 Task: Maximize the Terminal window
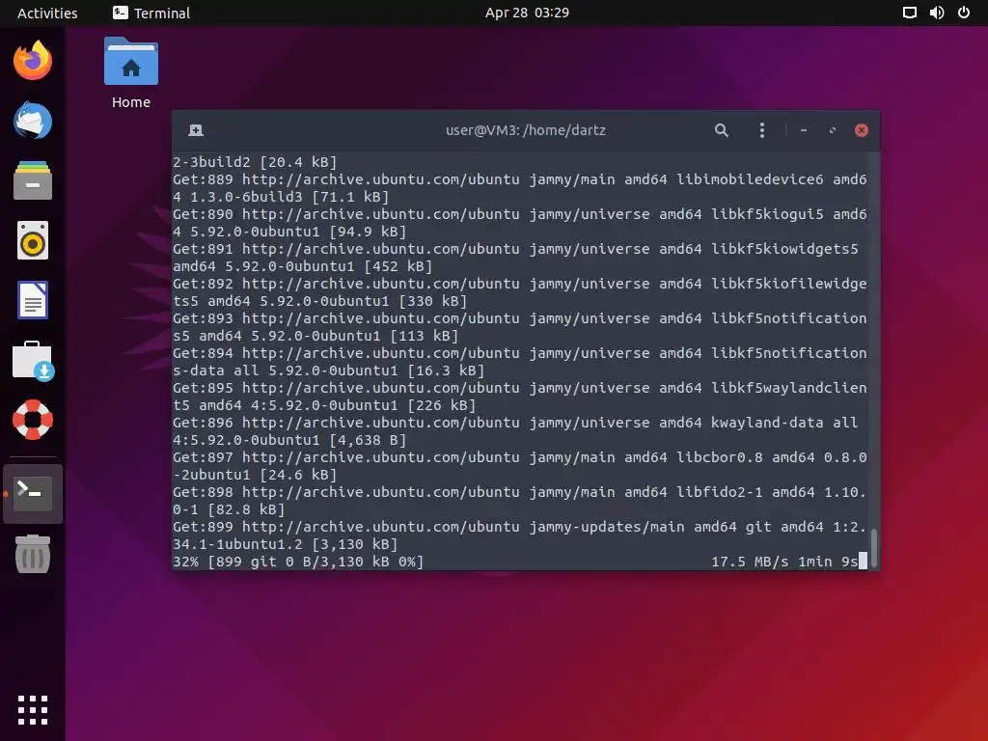(833, 130)
